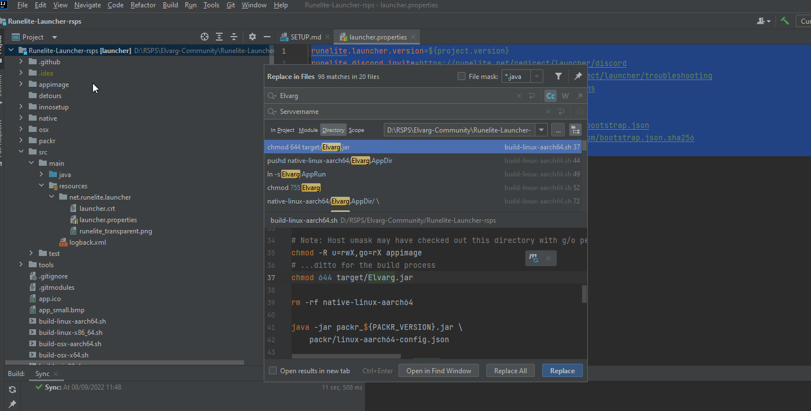Open launcher.crt in project tree
811x411 pixels.
pos(97,208)
